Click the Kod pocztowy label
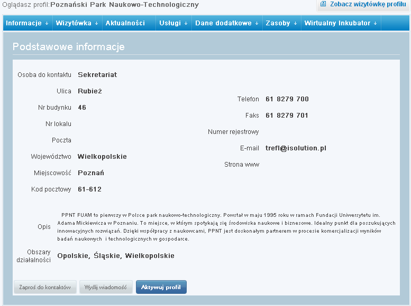The height and width of the screenshot is (306, 411). point(51,189)
